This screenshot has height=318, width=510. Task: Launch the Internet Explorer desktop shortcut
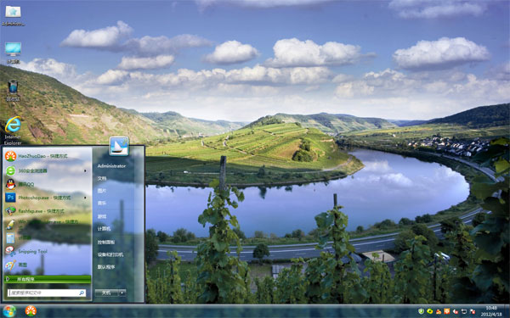click(13, 131)
